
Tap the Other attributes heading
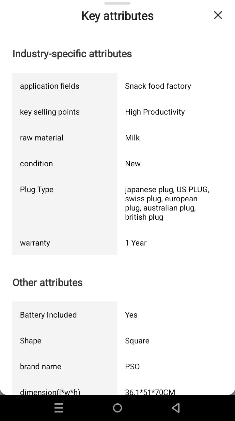point(48,283)
